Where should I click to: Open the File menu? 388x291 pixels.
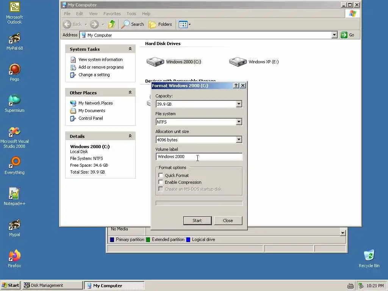click(67, 14)
